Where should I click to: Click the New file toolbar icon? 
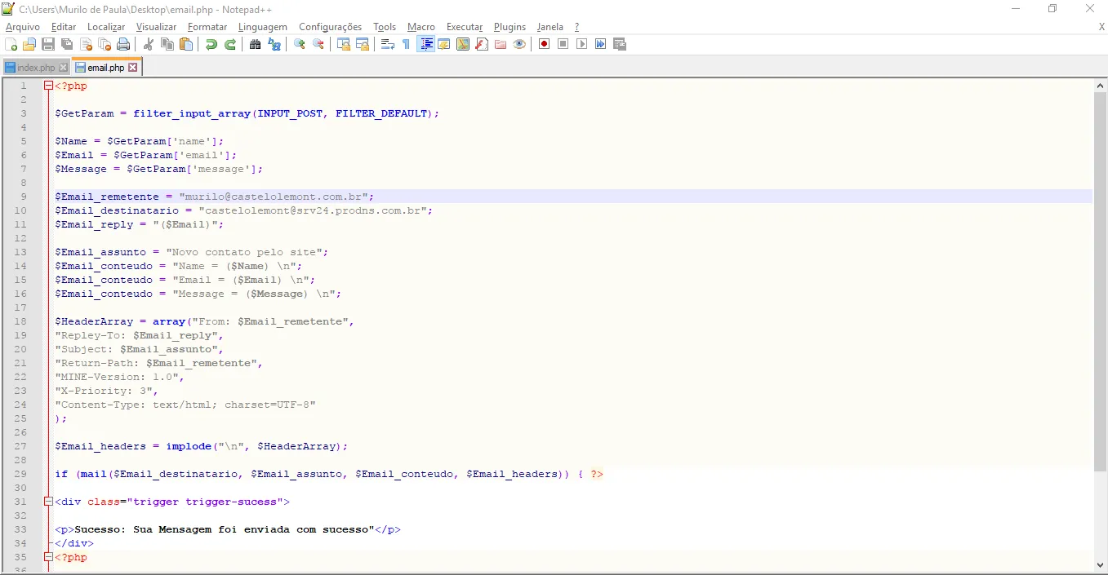pyautogui.click(x=11, y=44)
